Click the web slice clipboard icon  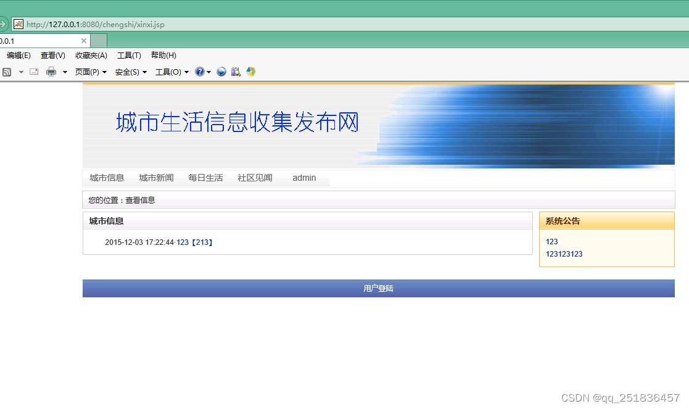tap(236, 72)
